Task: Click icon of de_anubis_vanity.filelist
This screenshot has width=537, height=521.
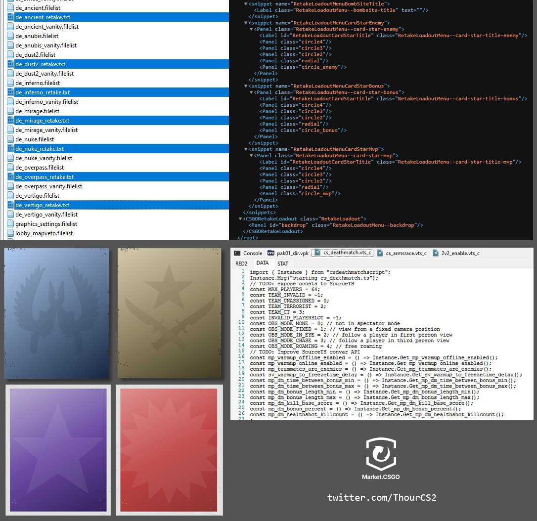Action: click(x=10, y=45)
